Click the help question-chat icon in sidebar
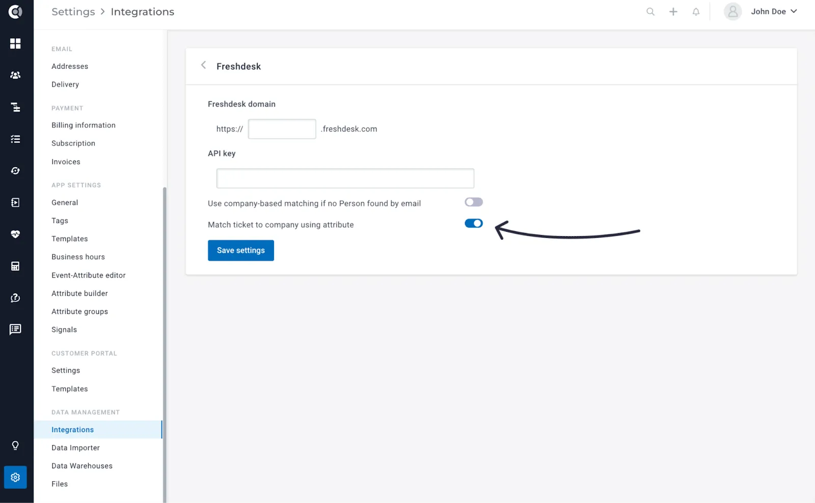815x503 pixels. [x=15, y=298]
